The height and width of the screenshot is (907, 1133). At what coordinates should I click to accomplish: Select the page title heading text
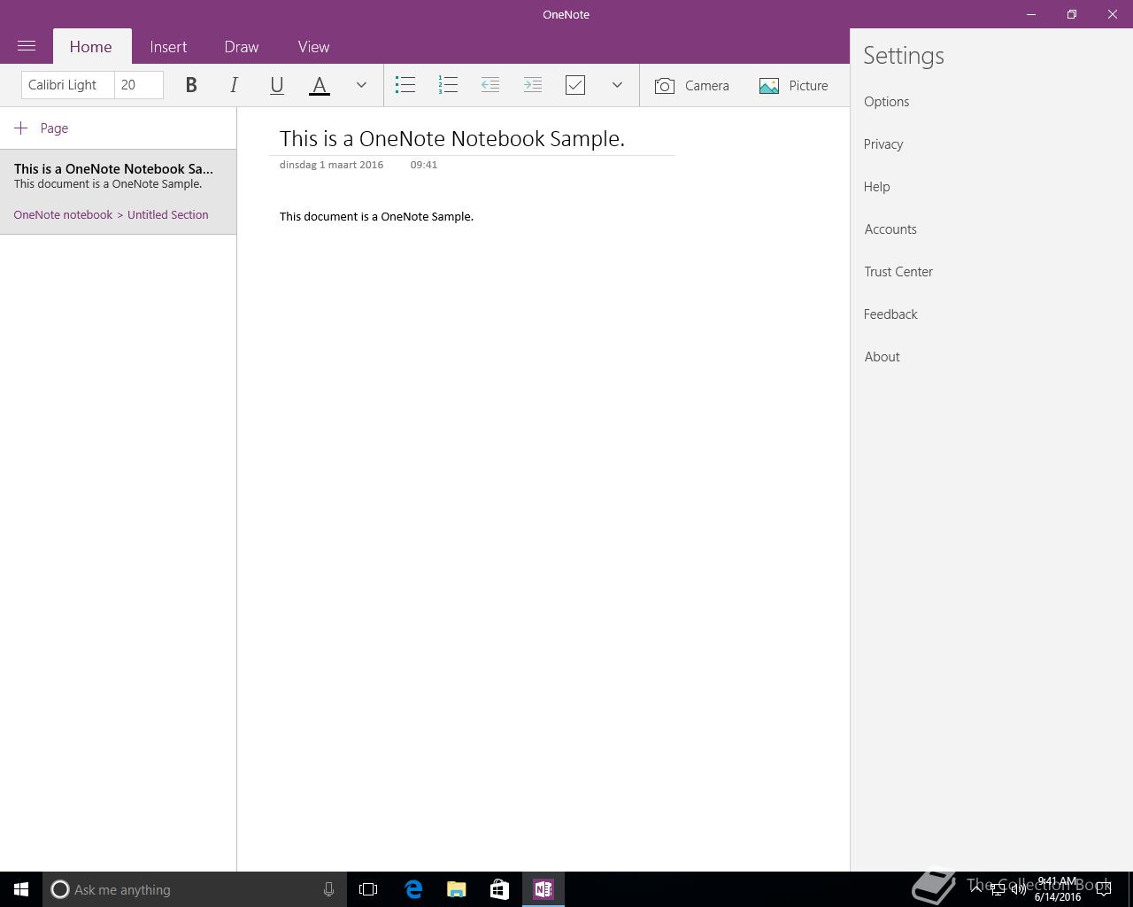click(452, 139)
